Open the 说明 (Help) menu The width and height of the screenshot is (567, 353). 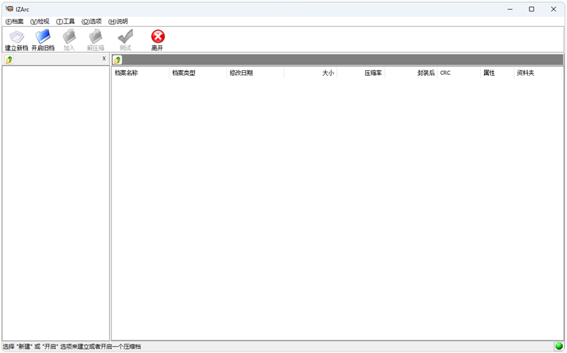[x=118, y=21]
